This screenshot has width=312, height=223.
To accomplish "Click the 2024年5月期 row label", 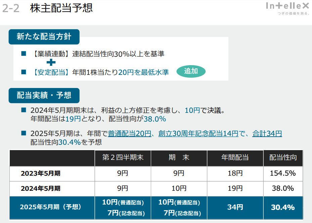I will (x=41, y=188).
